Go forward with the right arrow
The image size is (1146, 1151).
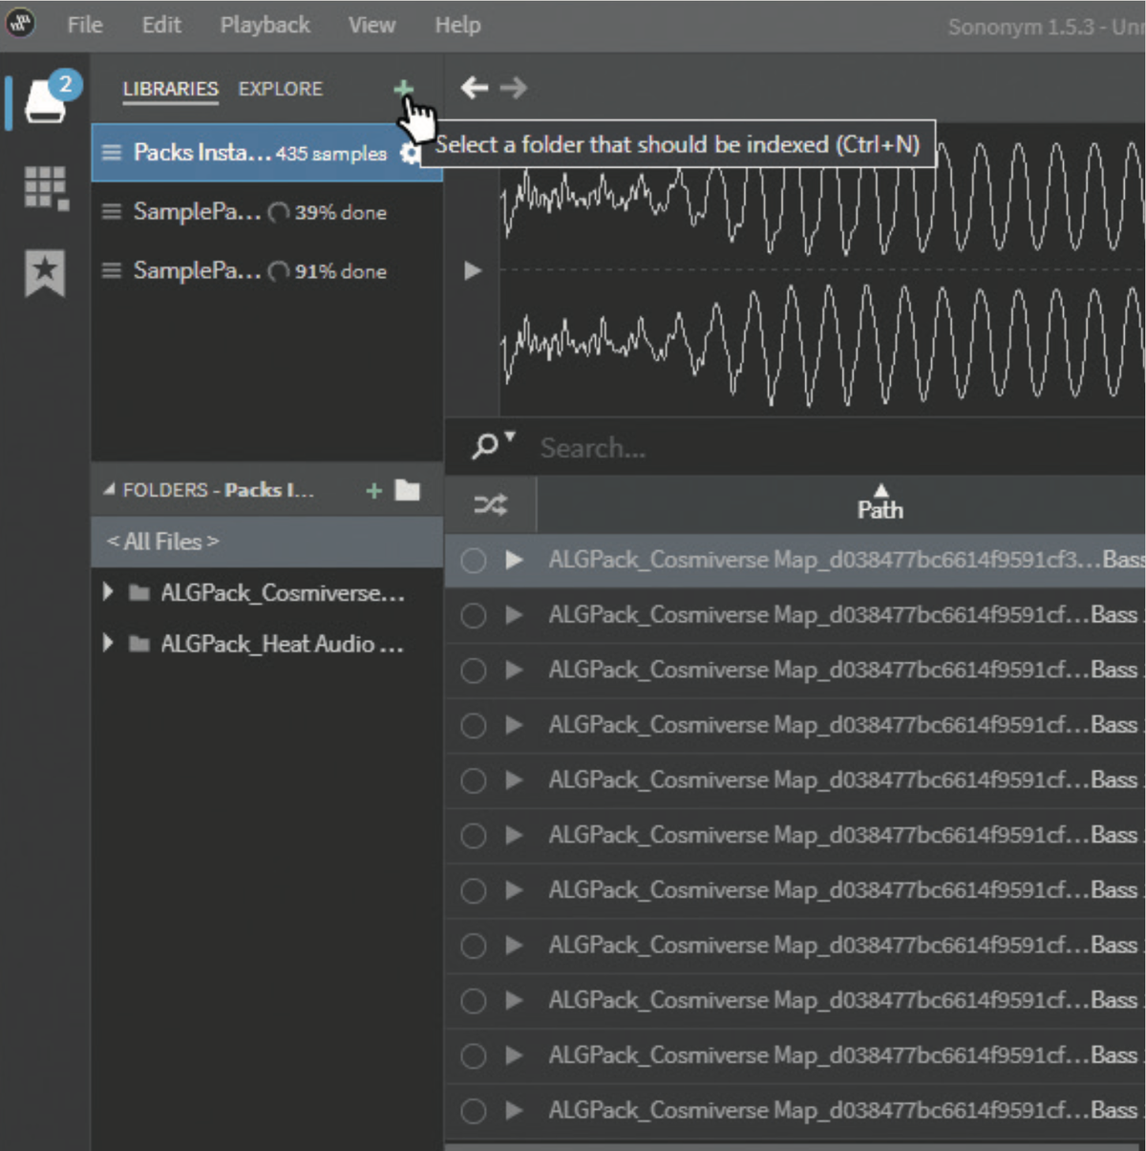(x=514, y=89)
